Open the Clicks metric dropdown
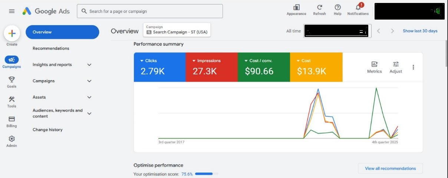Image resolution: width=448 pixels, height=178 pixels. 142,61
